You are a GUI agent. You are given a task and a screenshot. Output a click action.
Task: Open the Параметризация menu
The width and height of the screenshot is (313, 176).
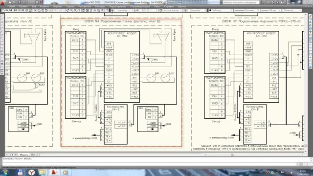coord(140,6)
